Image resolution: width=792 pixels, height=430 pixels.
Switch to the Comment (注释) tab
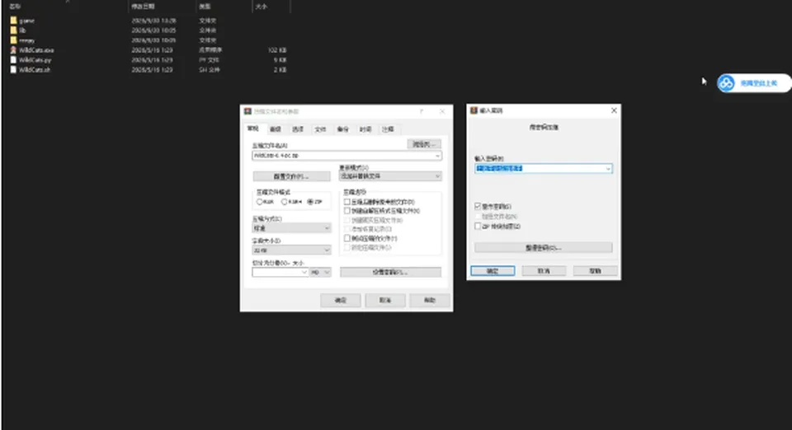coord(388,129)
